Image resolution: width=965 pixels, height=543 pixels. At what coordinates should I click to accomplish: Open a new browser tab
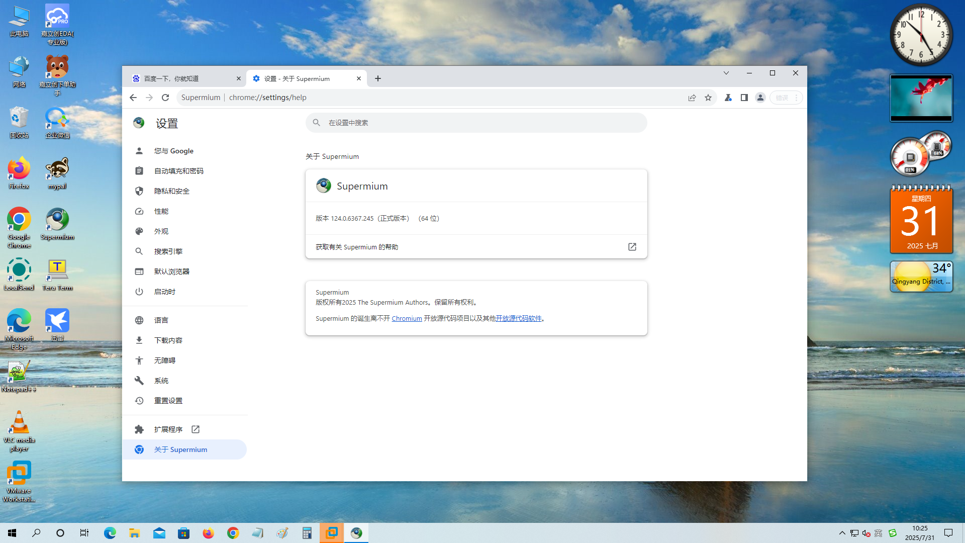[x=378, y=78]
